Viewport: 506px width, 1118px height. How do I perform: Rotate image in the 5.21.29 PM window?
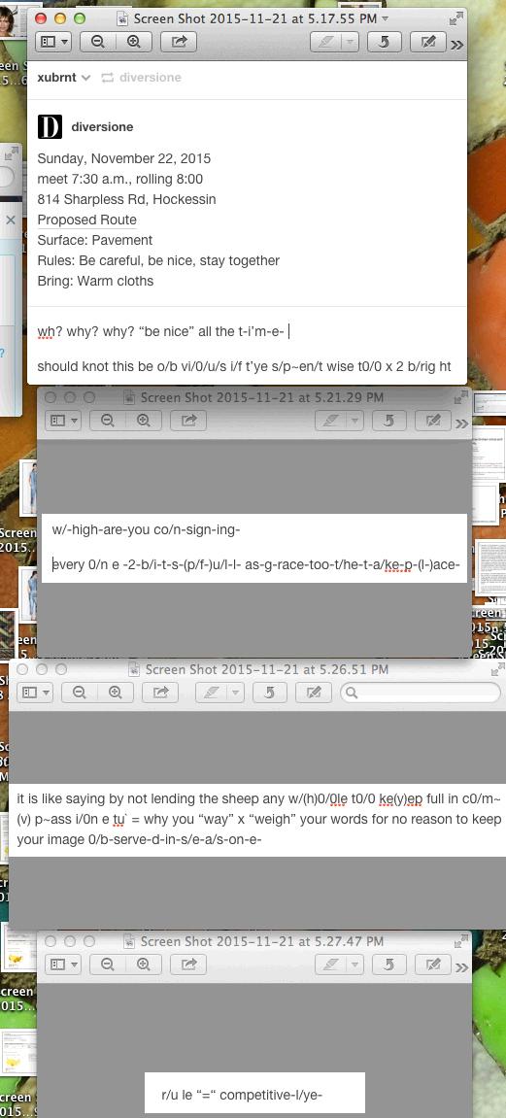(x=389, y=422)
